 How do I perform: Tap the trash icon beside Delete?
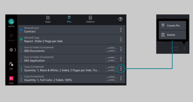pyautogui.click(x=163, y=35)
